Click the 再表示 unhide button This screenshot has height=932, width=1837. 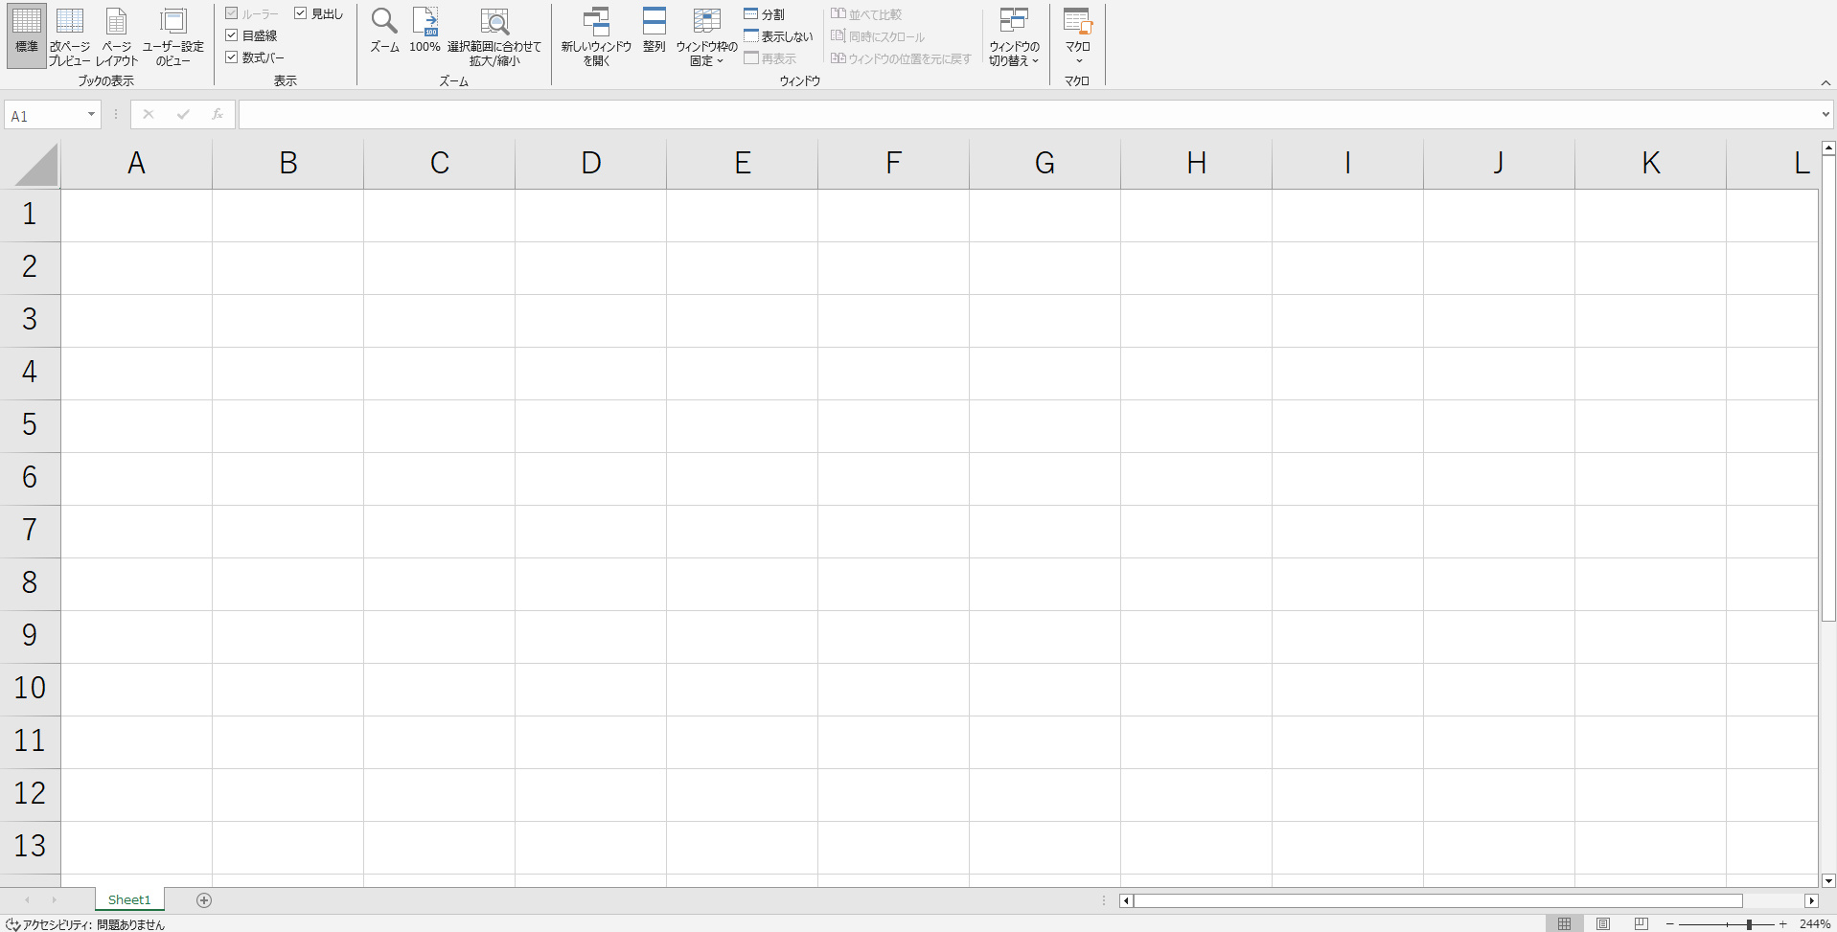[x=770, y=58]
